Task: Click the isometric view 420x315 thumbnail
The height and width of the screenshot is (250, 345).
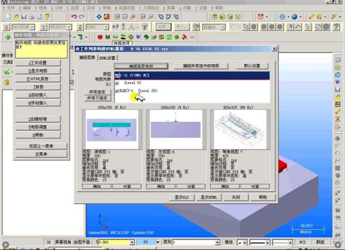Action: pyautogui.click(x=240, y=129)
